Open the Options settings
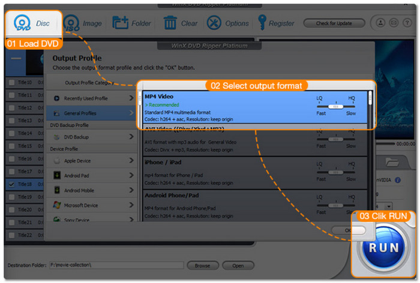 coord(227,23)
